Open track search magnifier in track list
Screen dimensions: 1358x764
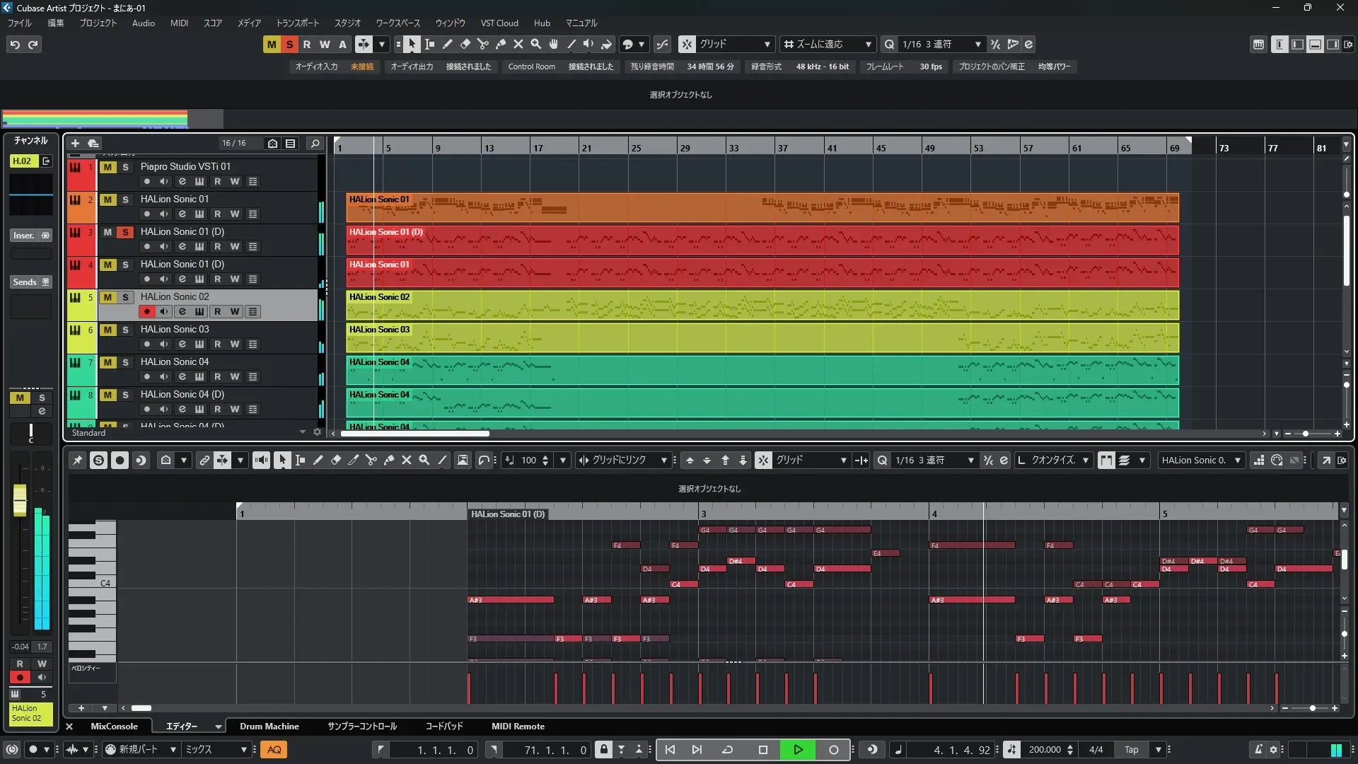(315, 143)
